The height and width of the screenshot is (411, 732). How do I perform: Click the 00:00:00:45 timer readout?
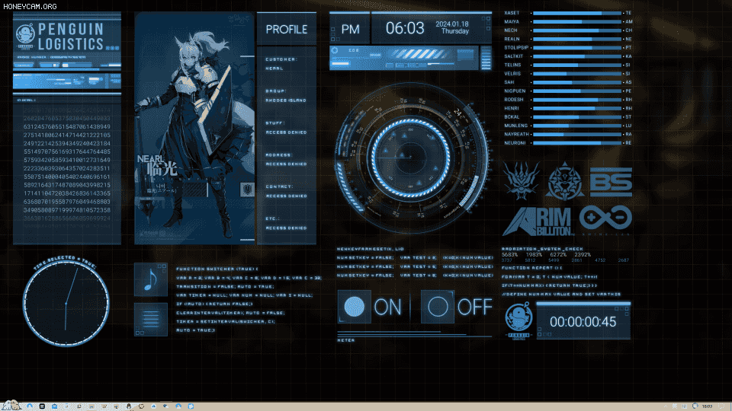583,321
